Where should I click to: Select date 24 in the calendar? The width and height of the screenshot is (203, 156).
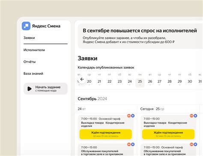[130, 81]
